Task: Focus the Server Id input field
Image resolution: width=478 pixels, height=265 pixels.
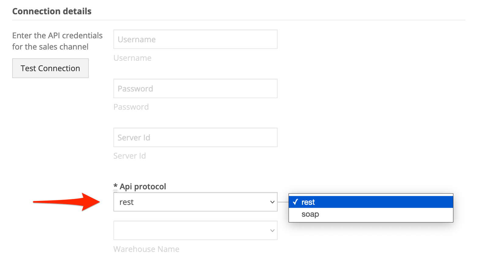Action: tap(196, 137)
